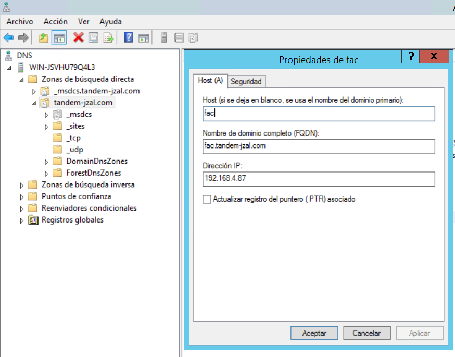Click the dialog's question mark help button
The height and width of the screenshot is (357, 455).
point(411,56)
